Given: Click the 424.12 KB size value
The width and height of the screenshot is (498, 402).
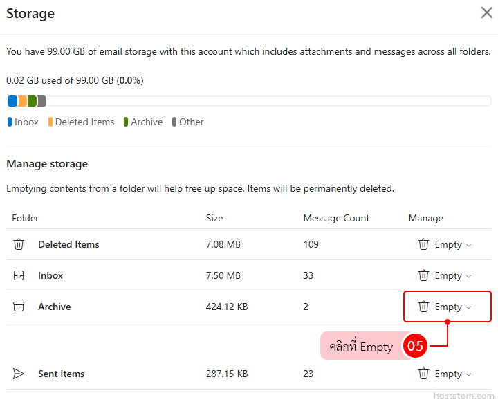Looking at the screenshot, I should [227, 307].
